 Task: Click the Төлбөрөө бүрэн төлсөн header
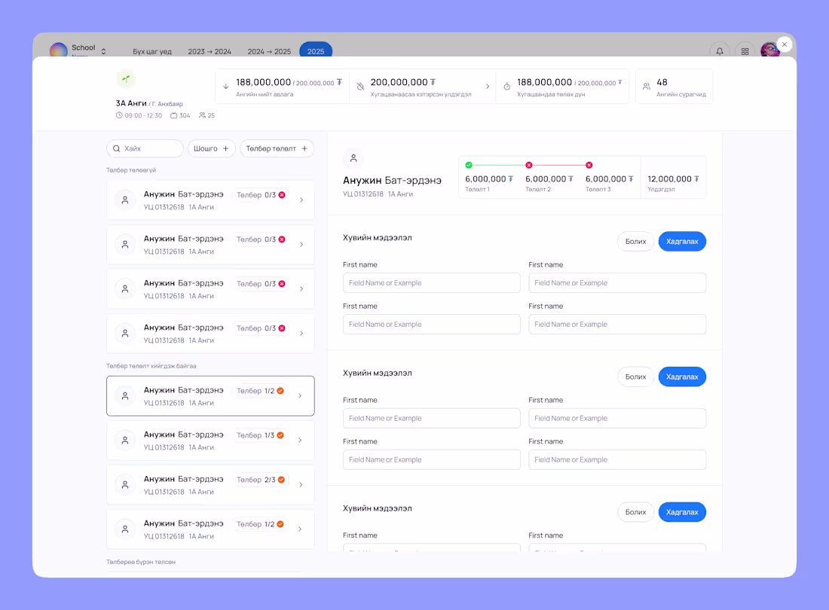pyautogui.click(x=141, y=562)
